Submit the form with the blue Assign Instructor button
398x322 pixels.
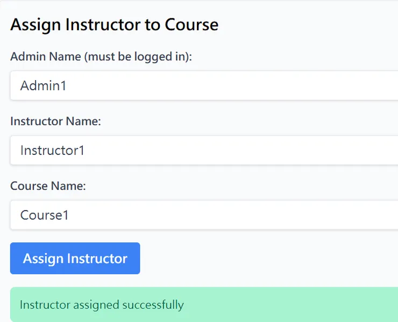pos(75,259)
